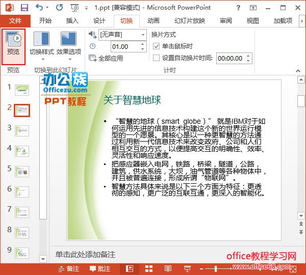The width and height of the screenshot is (306, 275).
Task: Switch to the 开始 tab
Action: (45, 21)
